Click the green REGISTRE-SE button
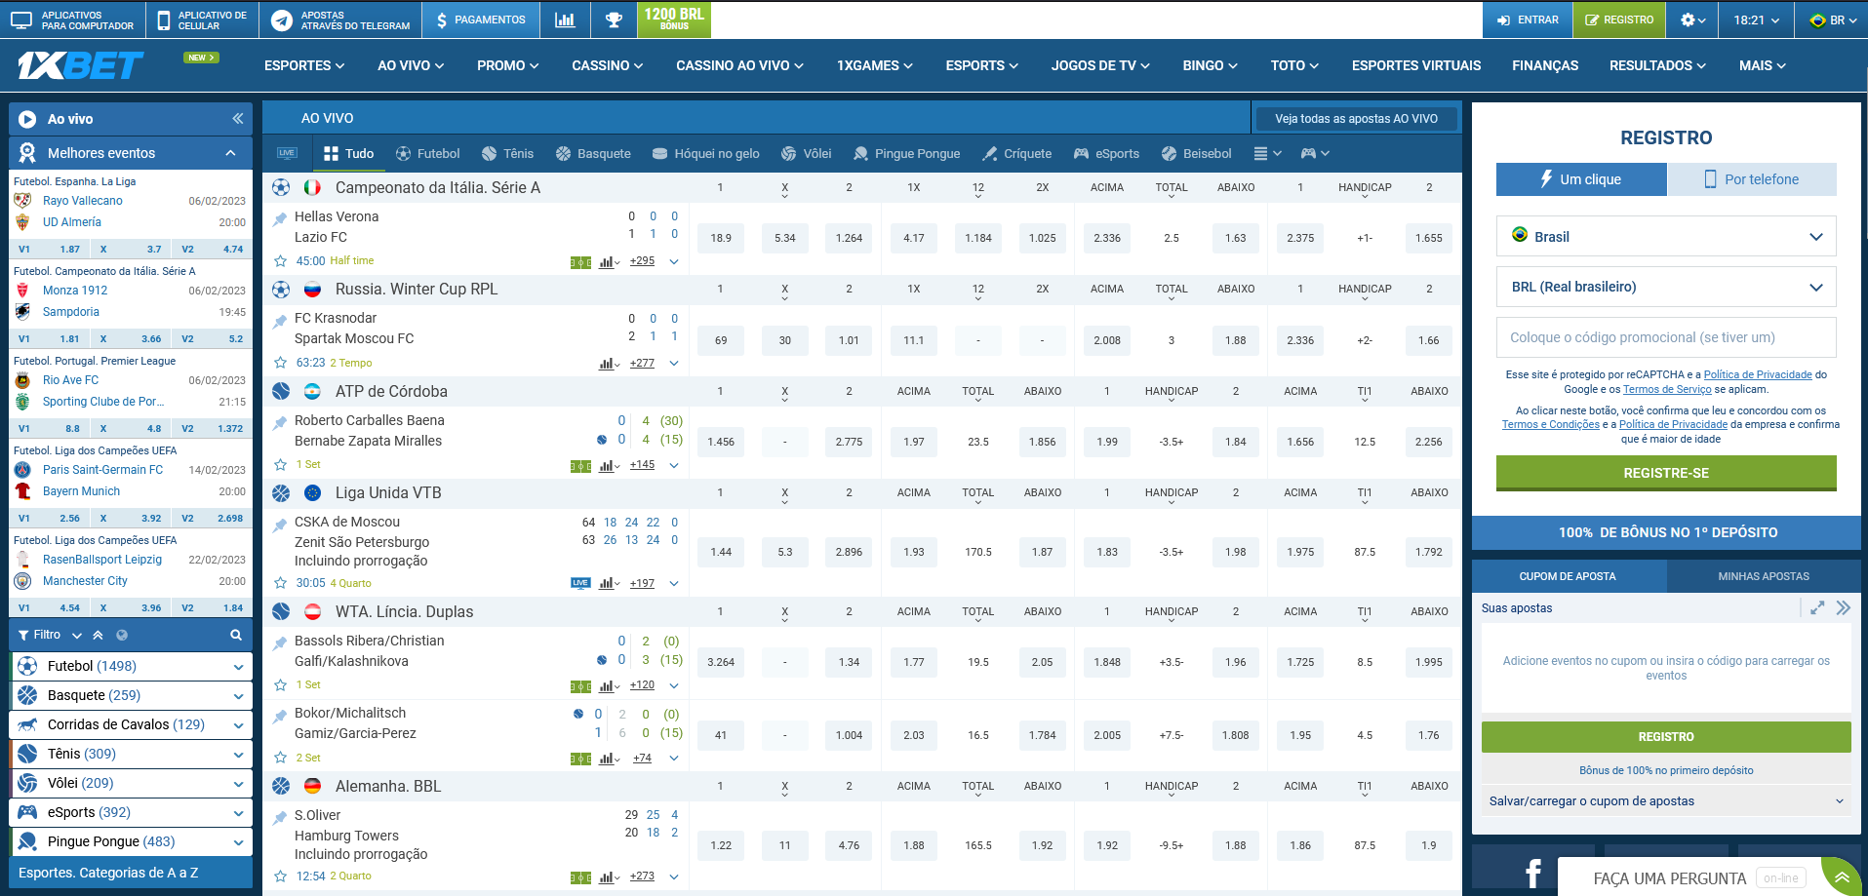Viewport: 1868px width, 896px height. coord(1665,473)
